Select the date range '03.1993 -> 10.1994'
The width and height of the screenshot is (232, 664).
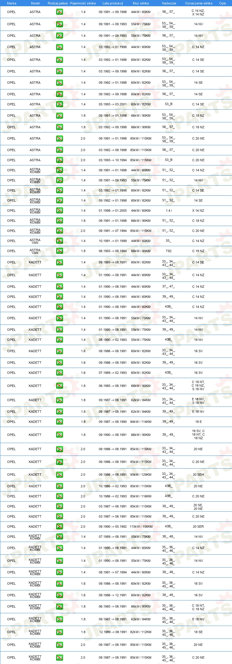point(113,160)
